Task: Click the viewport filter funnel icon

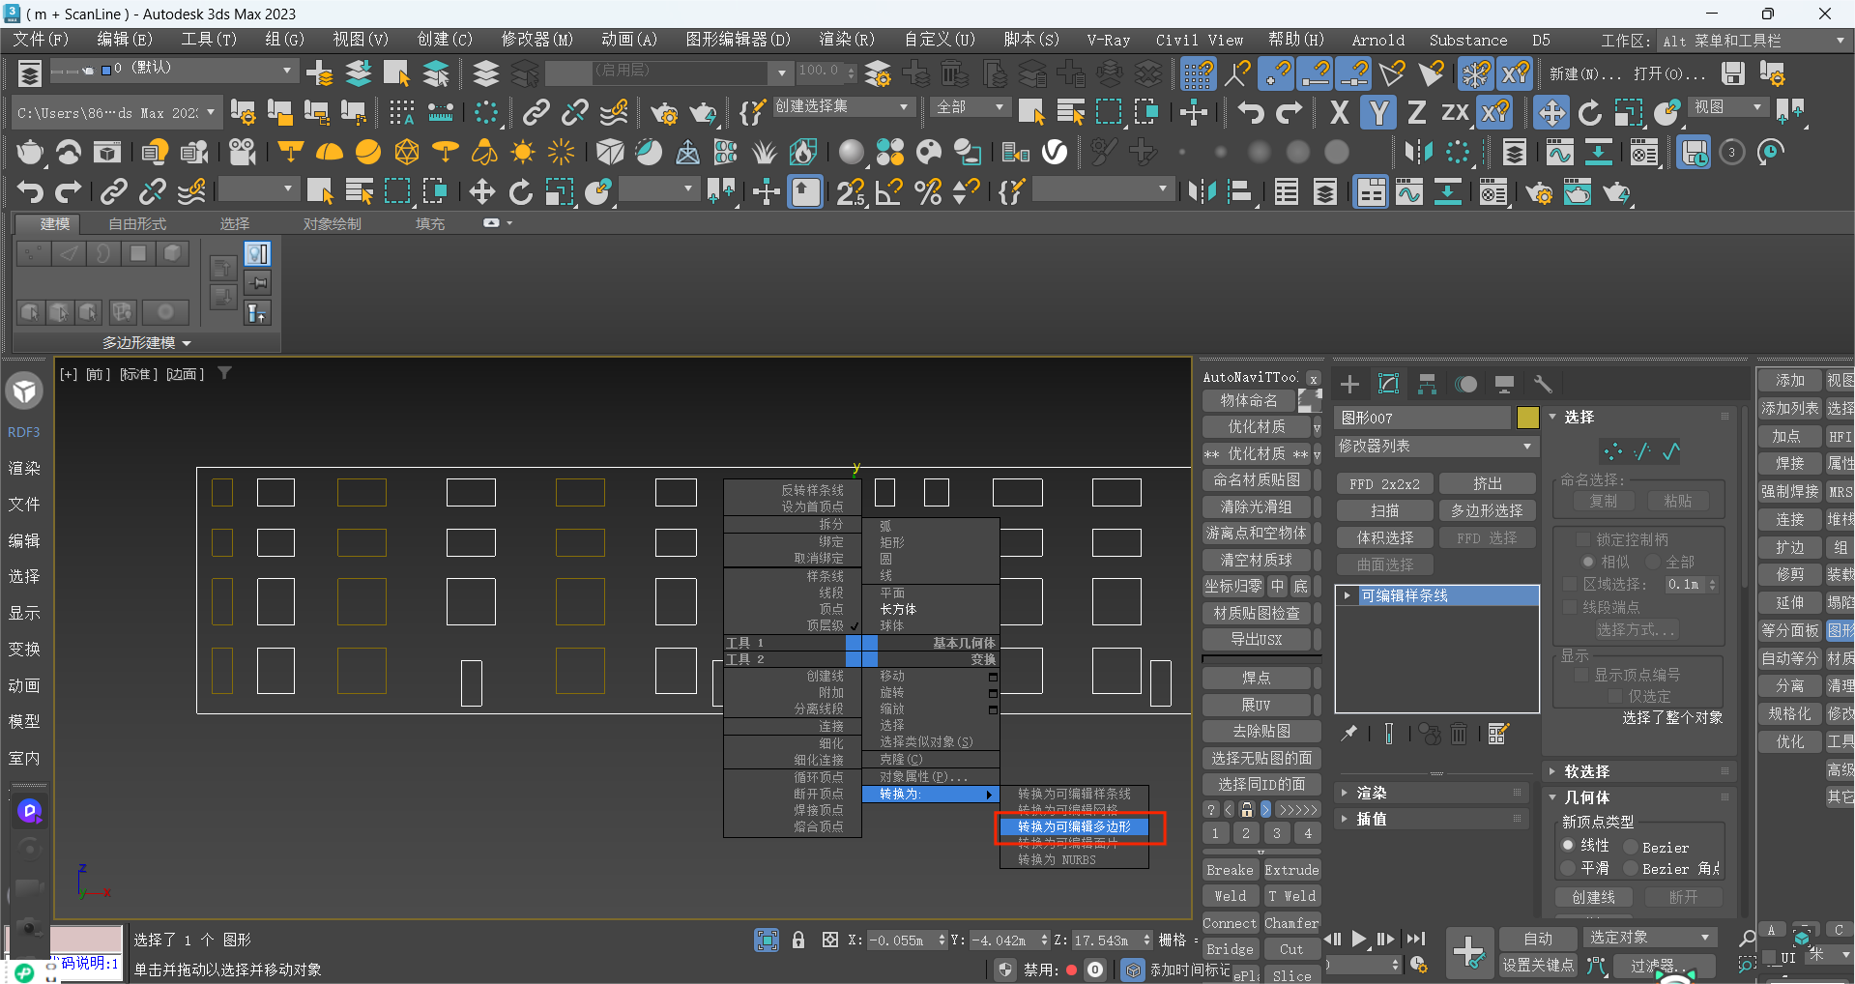Action: (x=224, y=373)
